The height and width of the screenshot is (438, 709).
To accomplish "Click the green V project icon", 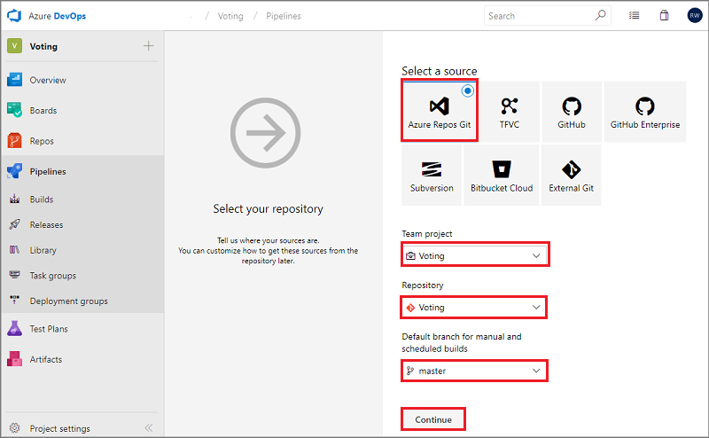I will point(14,46).
